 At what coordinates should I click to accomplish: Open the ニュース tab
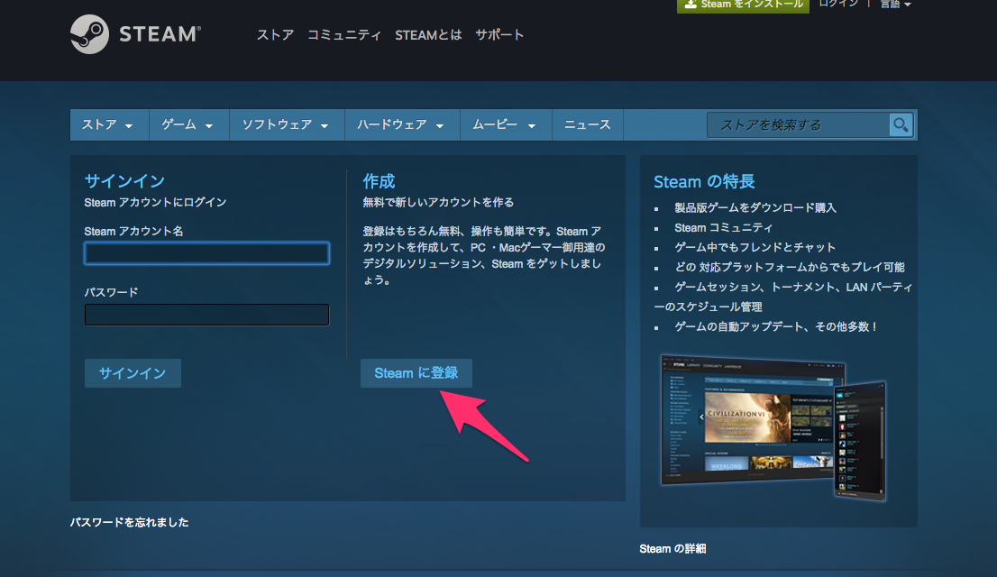point(588,124)
